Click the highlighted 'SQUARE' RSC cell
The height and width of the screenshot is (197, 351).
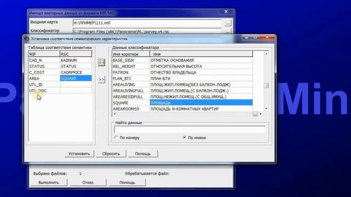tap(76, 78)
